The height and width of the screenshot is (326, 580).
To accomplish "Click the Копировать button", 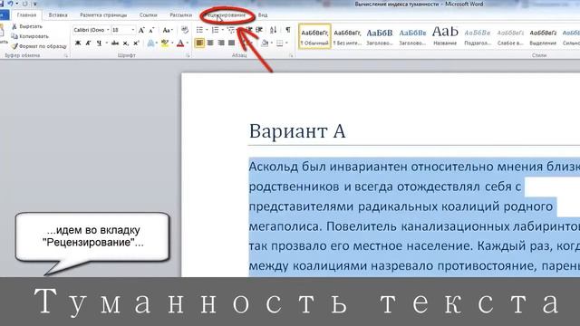I will click(30, 36).
